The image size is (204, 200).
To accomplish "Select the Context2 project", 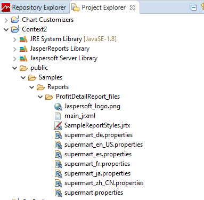I will 34,29.
